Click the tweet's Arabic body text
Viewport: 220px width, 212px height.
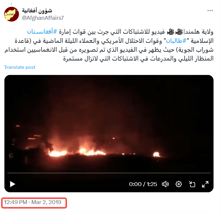[109, 45]
